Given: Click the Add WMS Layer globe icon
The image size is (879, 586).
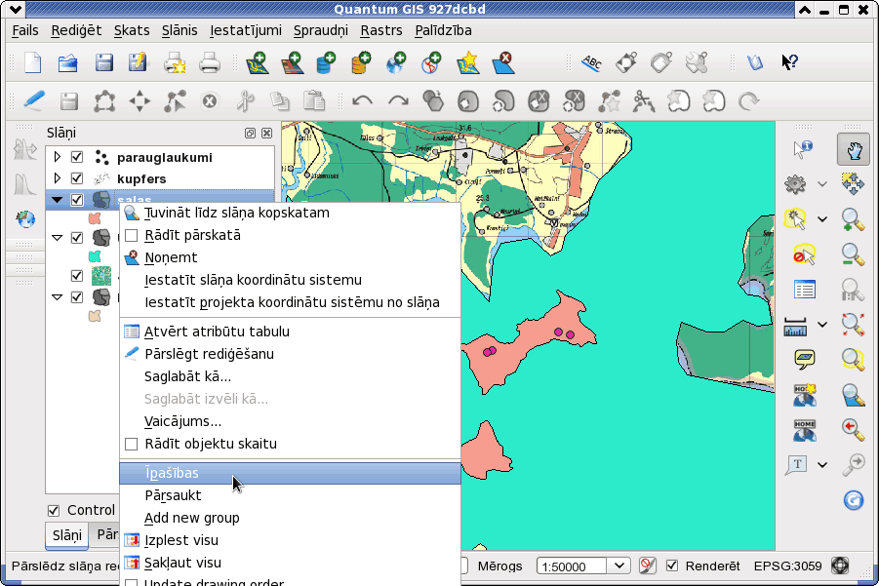Looking at the screenshot, I should tap(396, 62).
